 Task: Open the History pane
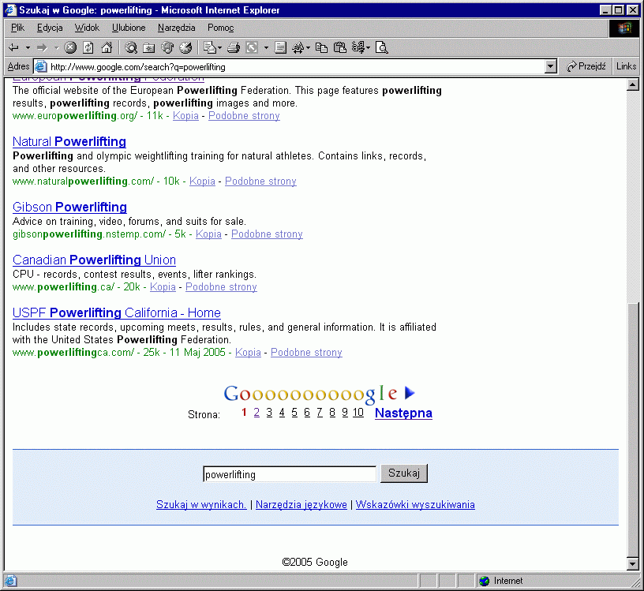185,47
